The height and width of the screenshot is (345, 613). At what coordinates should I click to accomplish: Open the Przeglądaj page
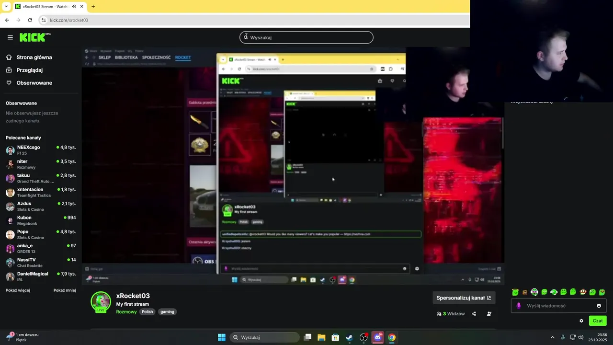(30, 70)
